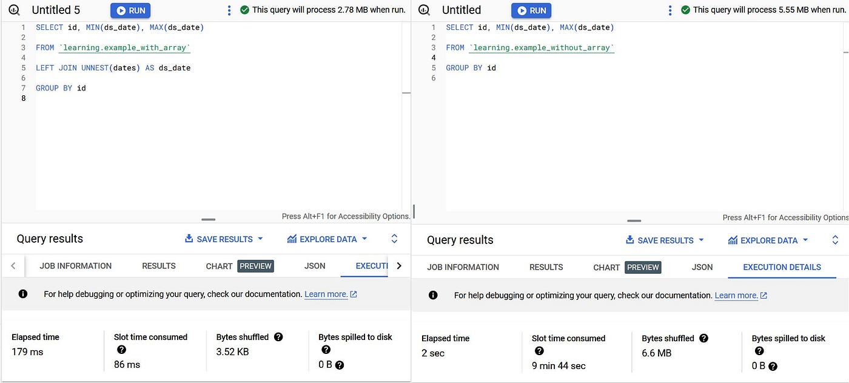Switch to Job Information tab in left pane
Screen dimensions: 849x383
point(76,266)
